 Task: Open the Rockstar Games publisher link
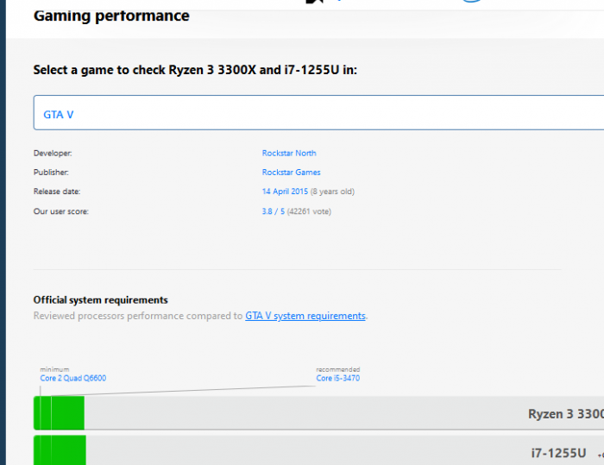point(291,173)
